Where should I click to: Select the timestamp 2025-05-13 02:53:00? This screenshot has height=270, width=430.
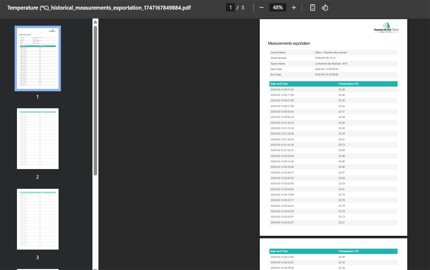point(282,184)
